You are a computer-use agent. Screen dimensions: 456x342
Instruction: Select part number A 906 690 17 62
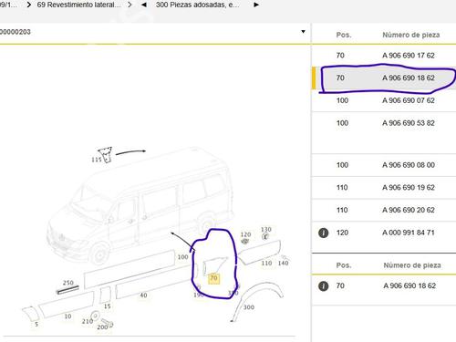click(409, 56)
